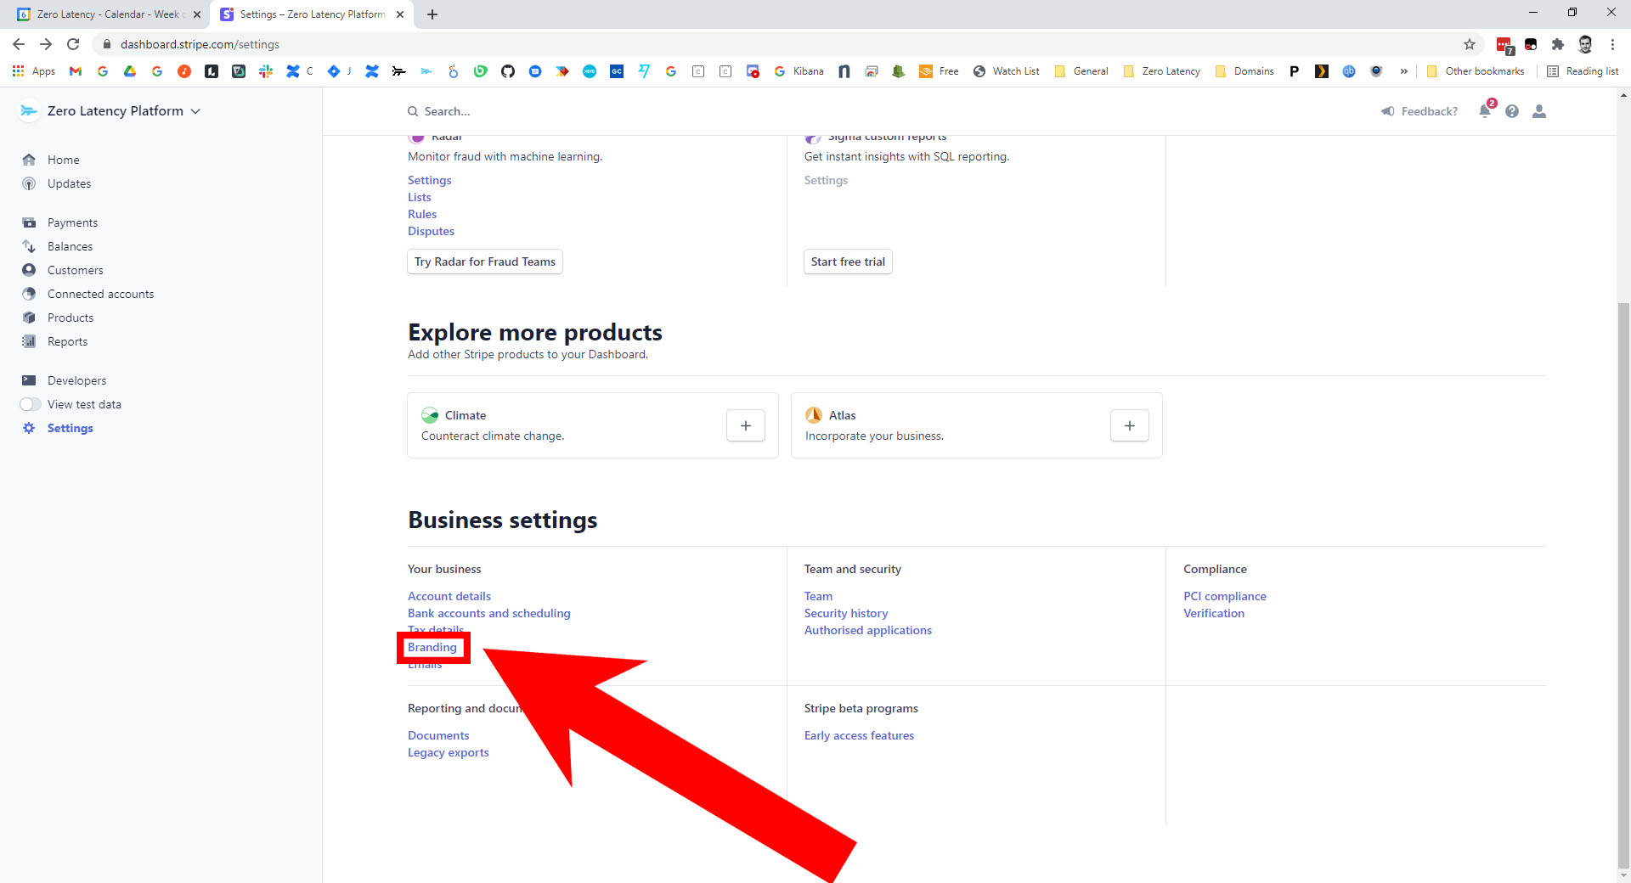Switch to Zero Latency Calendar tab

[109, 14]
